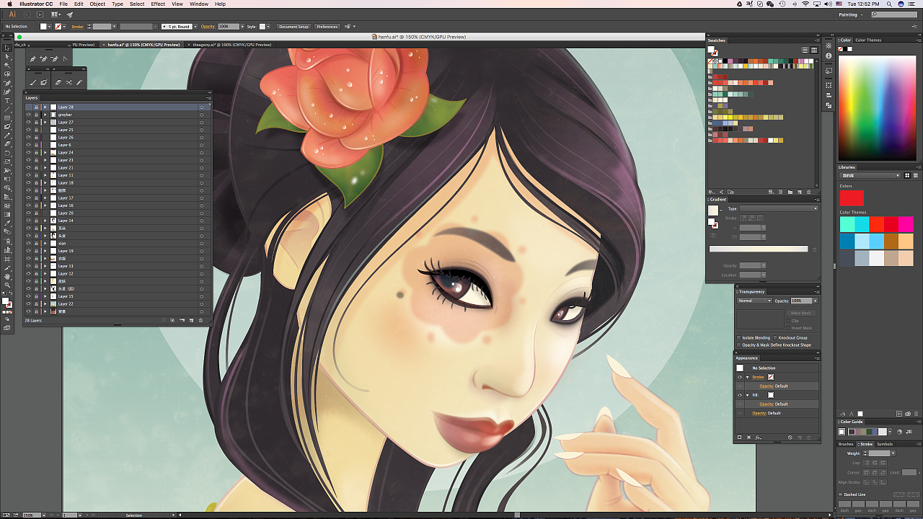Switch to the Color Themes tab
The image size is (923, 519).
[x=868, y=40]
